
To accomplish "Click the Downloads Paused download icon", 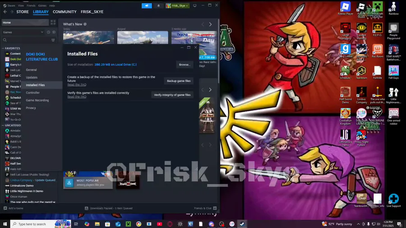I will (87, 208).
